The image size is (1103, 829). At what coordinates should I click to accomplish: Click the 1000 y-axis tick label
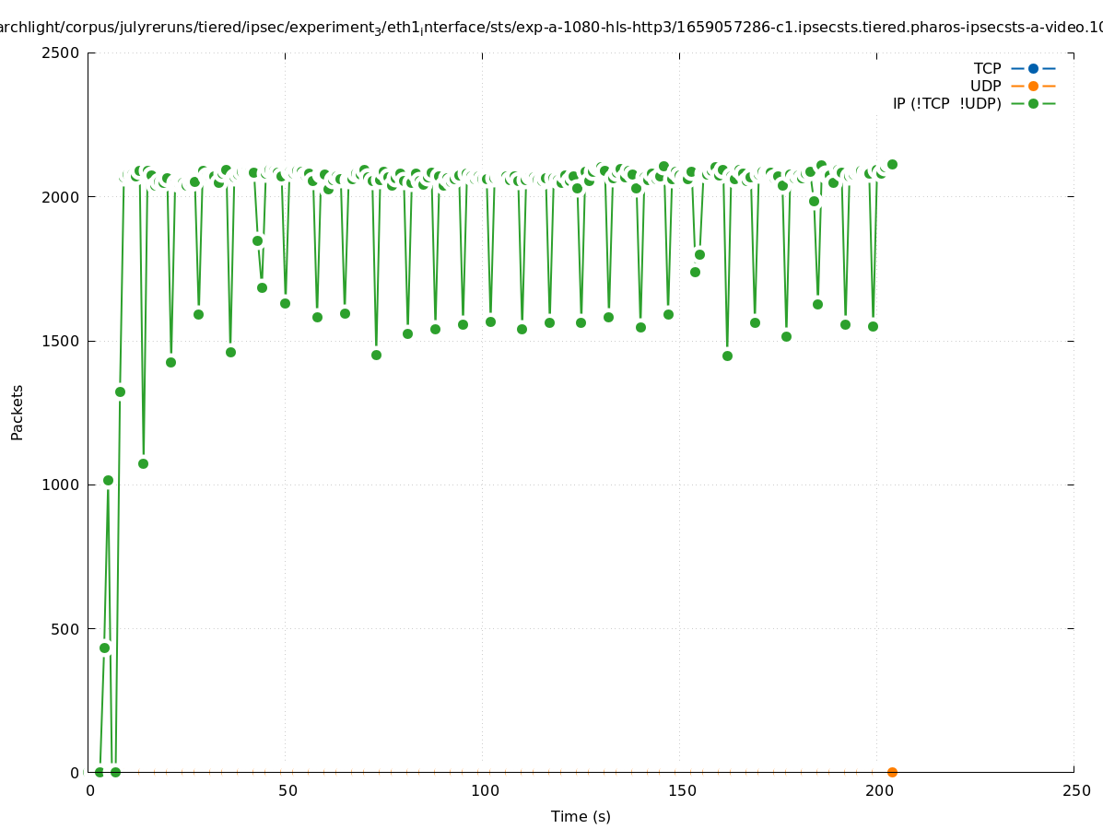(63, 485)
